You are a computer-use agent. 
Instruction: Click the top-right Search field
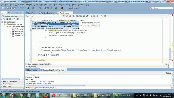[163, 8]
